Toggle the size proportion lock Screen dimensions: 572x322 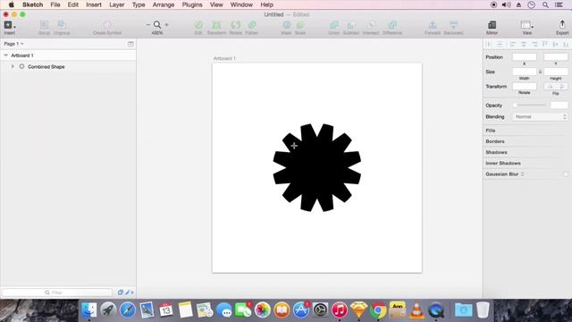[540, 72]
